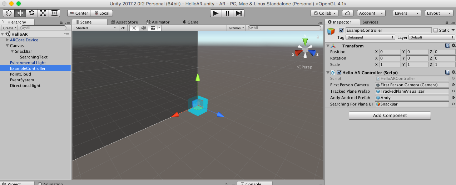Open the Shaded draw mode dropdown
Screen dimensions: 456x185
coord(95,28)
